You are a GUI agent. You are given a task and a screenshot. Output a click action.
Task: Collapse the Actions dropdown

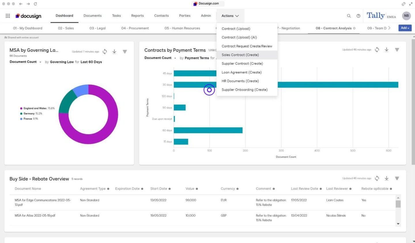230,16
